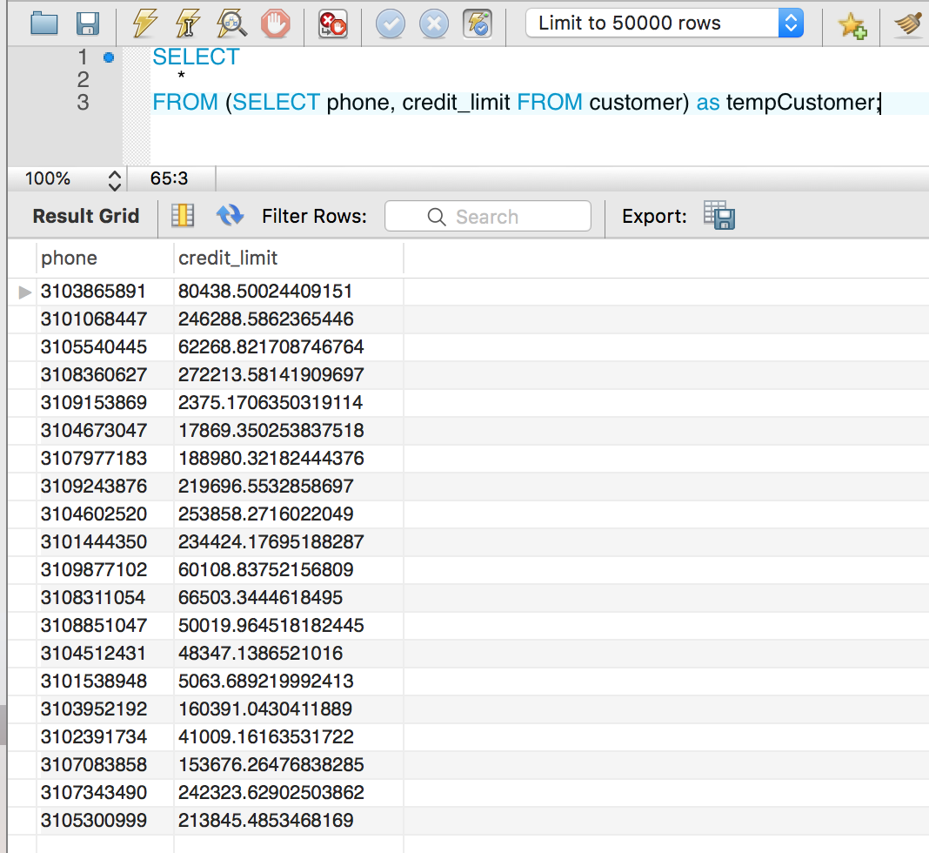Select phone cell 3107343490
The image size is (929, 853).
tap(105, 793)
